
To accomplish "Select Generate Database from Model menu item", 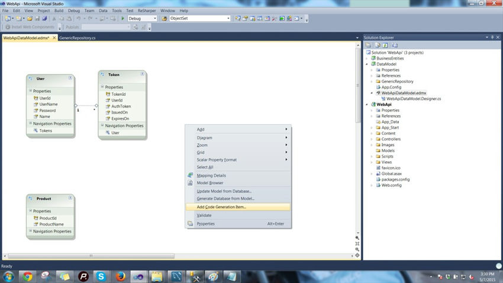I will click(238, 198).
